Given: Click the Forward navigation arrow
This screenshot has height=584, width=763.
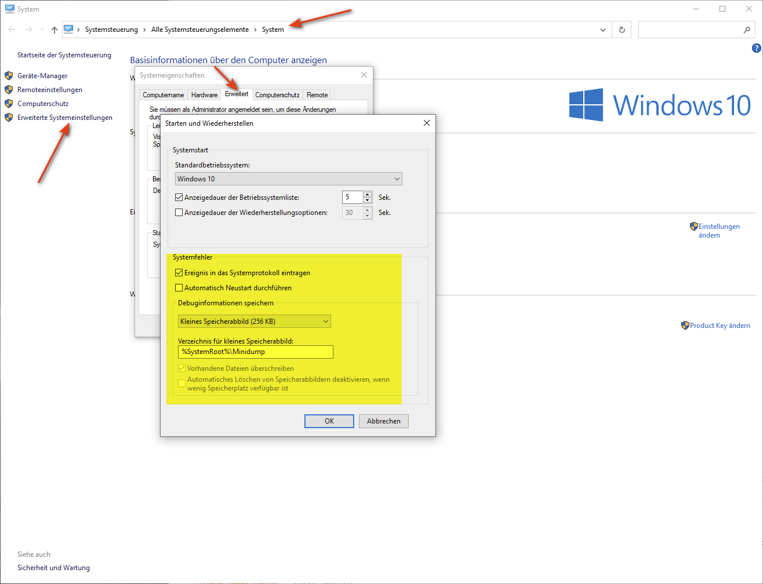Looking at the screenshot, I should coord(28,30).
